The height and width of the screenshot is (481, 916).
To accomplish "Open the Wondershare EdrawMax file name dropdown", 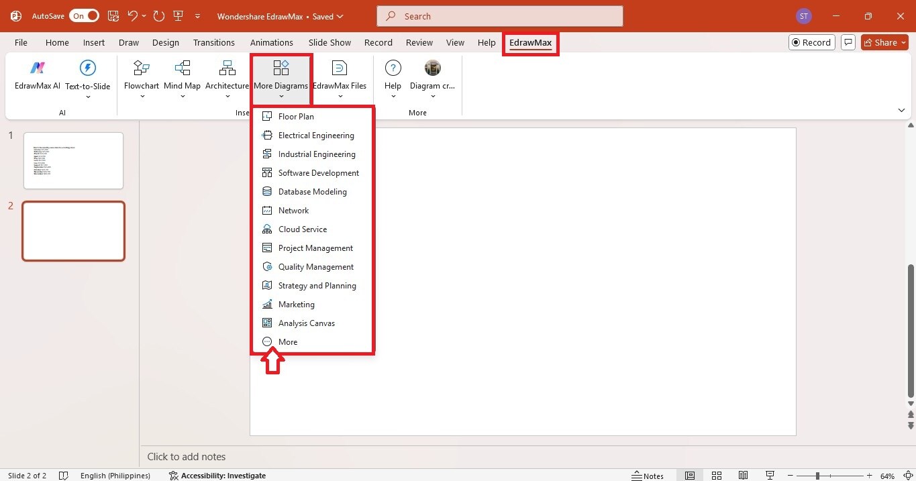I will click(280, 16).
